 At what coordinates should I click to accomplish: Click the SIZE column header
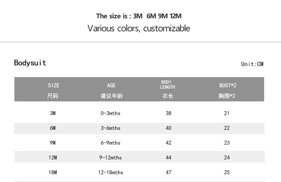coord(53,86)
